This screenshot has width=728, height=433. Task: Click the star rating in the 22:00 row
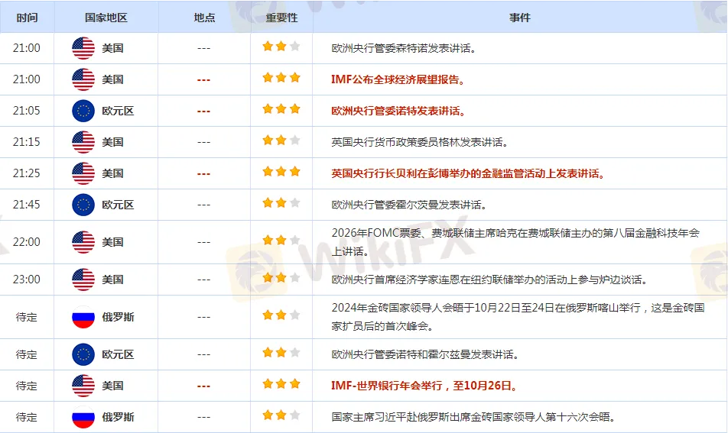pos(281,242)
